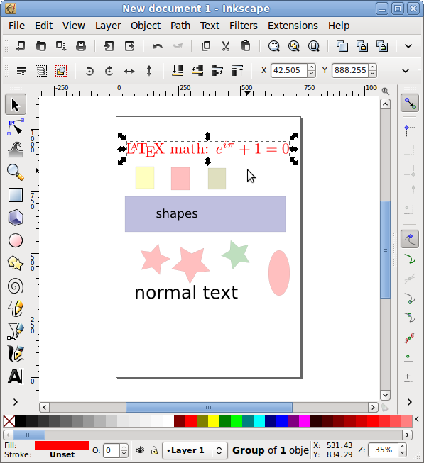
Task: Select the Node editing tool
Action: 16,127
